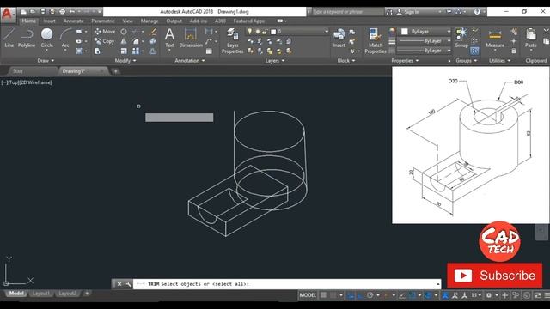The image size is (550, 309).
Task: Open the Output ribbon tab
Action: tap(174, 21)
